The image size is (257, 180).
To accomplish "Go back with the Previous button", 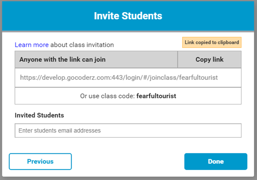I will pyautogui.click(x=40, y=162).
